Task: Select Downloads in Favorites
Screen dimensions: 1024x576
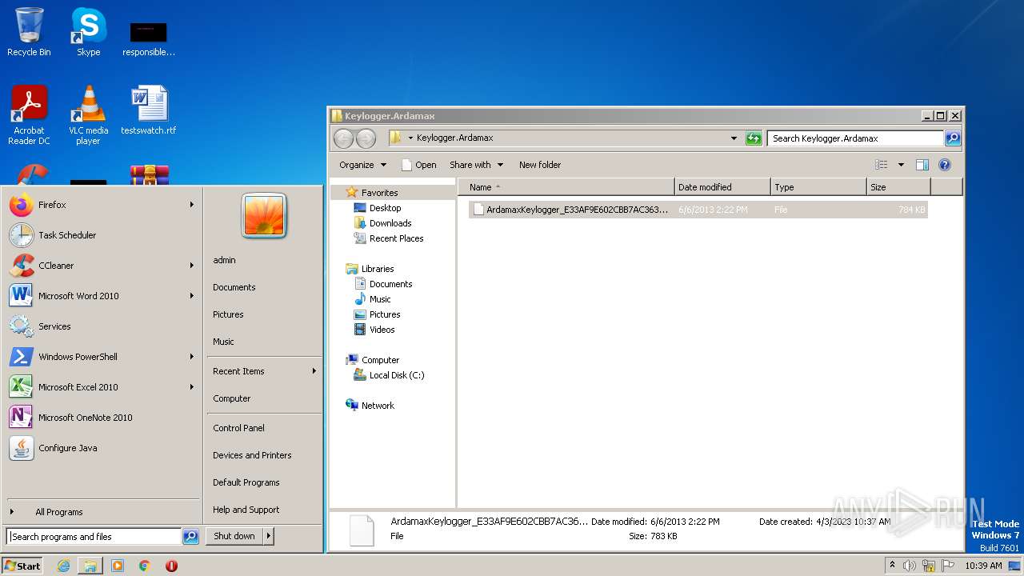Action: coord(390,223)
